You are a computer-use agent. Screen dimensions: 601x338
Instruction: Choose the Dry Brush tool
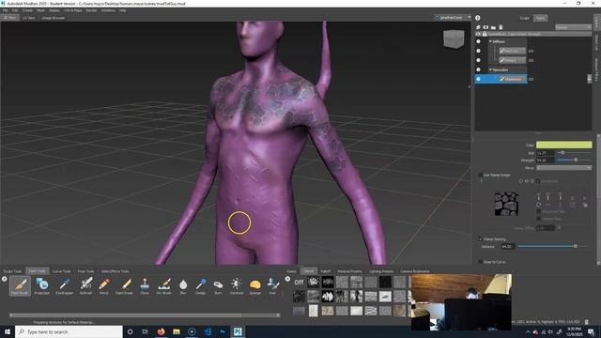pyautogui.click(x=164, y=286)
